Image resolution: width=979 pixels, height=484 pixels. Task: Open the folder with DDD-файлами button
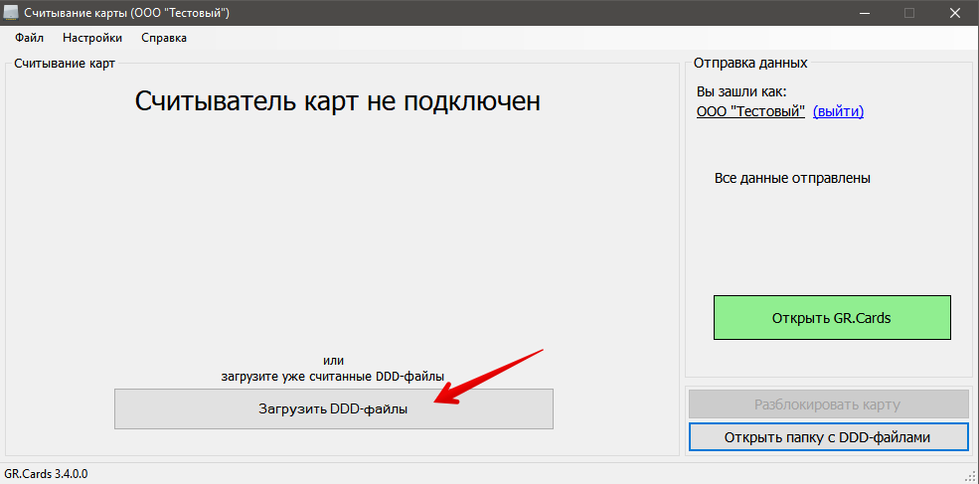tap(828, 436)
